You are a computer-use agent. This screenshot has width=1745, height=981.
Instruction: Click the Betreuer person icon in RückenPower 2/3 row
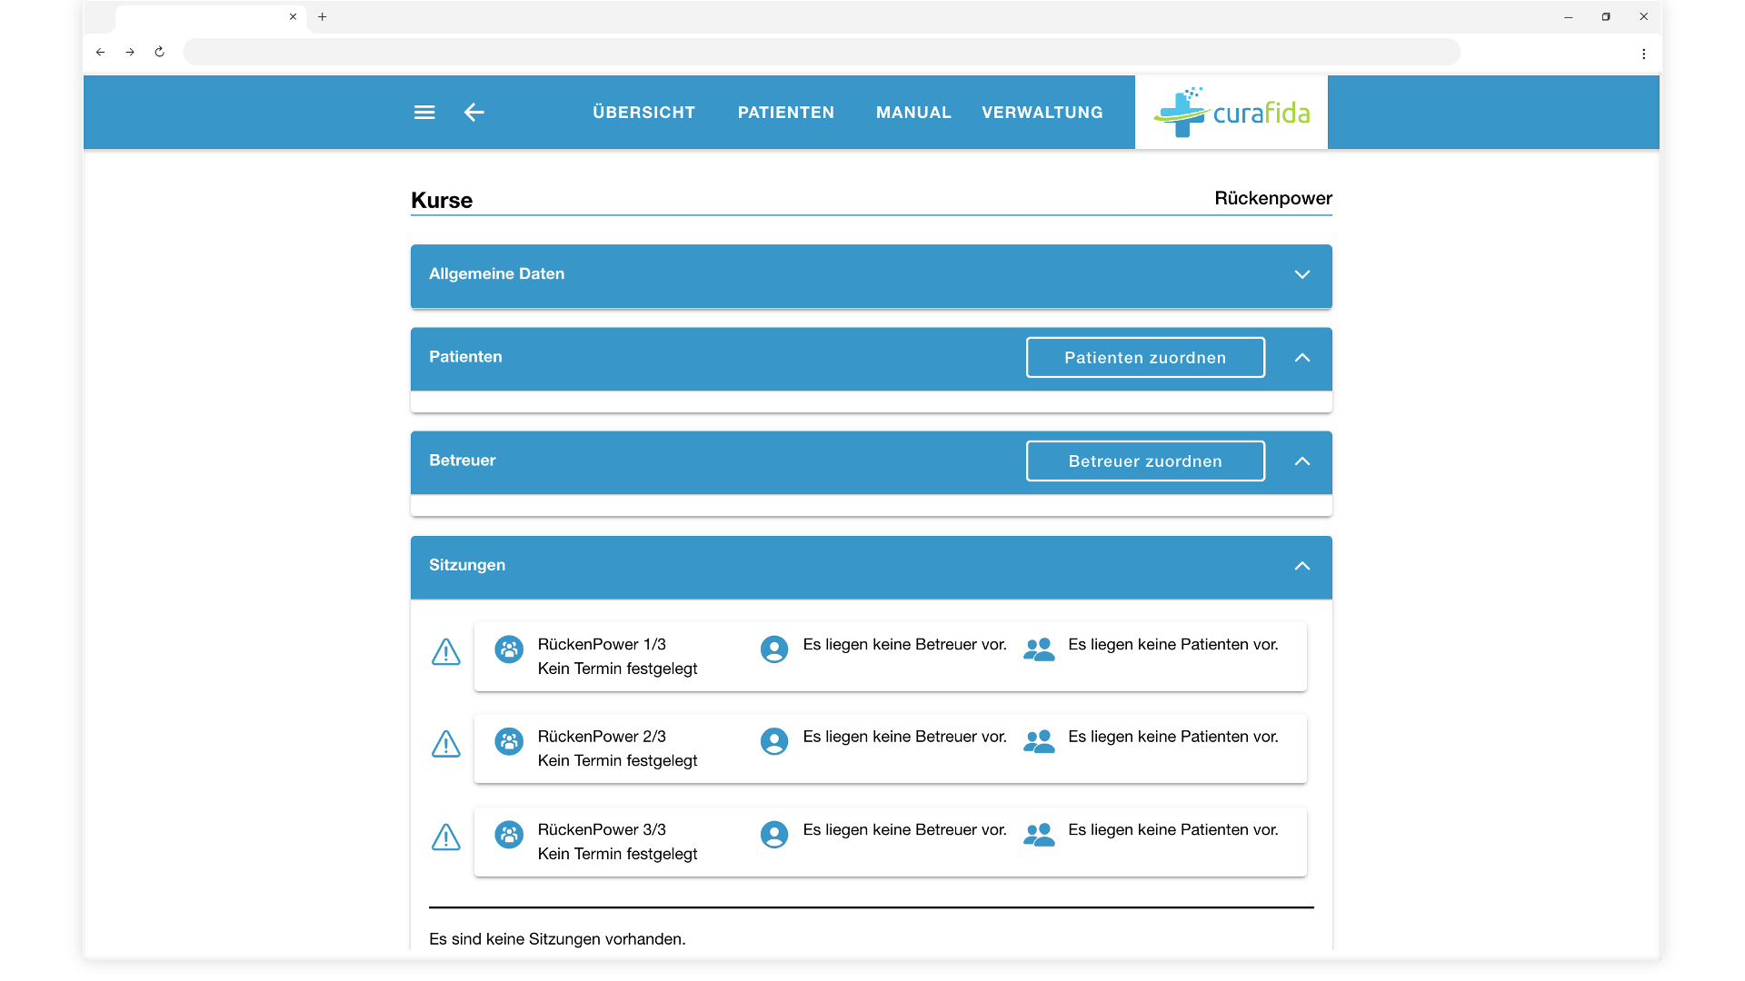click(774, 741)
